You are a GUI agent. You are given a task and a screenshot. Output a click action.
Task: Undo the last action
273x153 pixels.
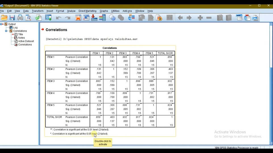pyautogui.click(x=59, y=18)
